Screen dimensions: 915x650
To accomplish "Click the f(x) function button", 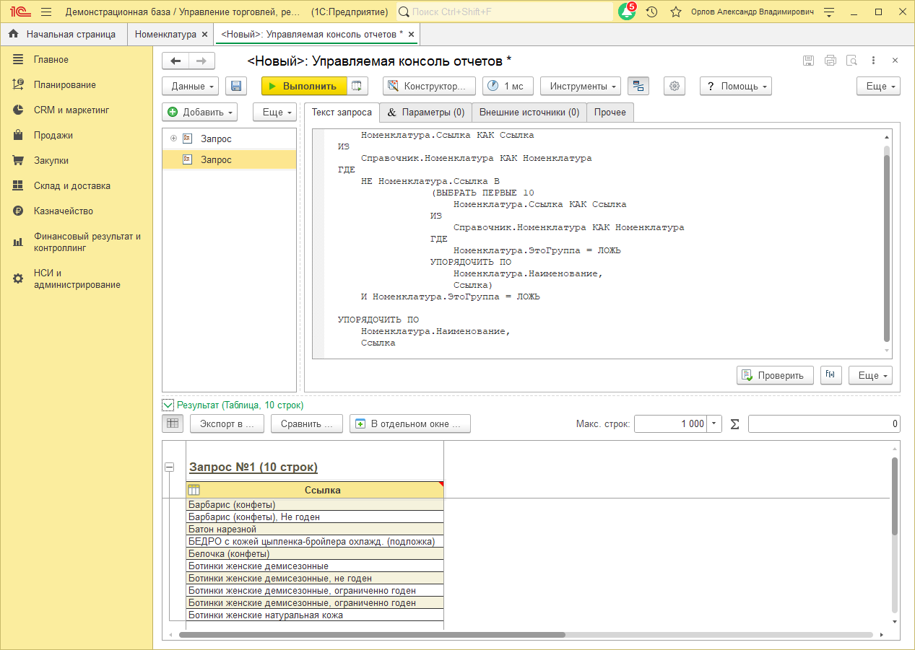I will pos(831,375).
